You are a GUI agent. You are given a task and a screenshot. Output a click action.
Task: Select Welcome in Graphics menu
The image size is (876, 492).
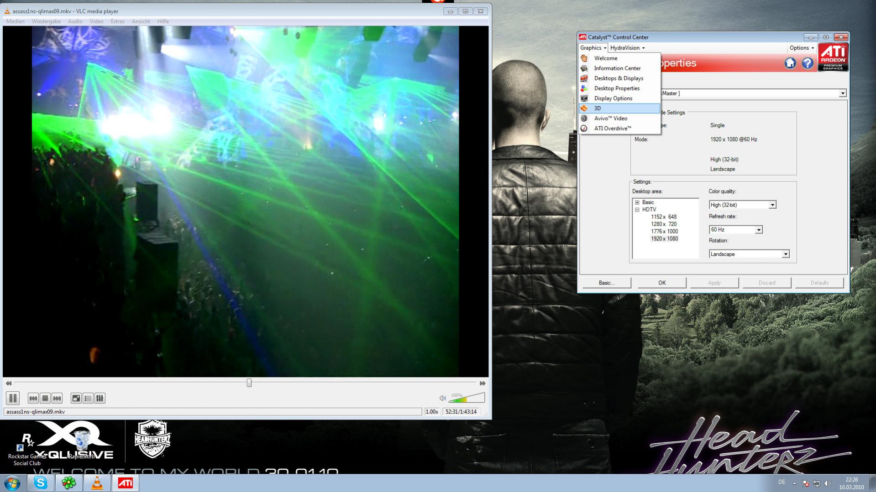619,58
